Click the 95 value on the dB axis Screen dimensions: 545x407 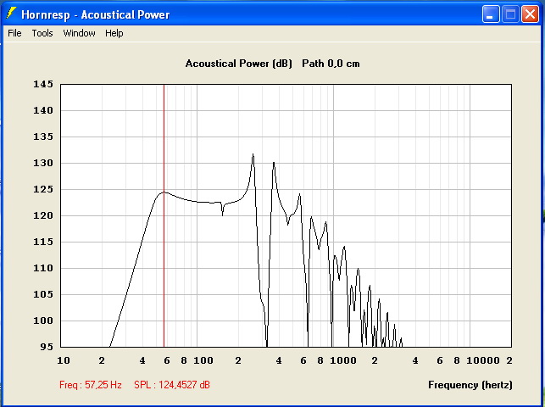pyautogui.click(x=47, y=347)
